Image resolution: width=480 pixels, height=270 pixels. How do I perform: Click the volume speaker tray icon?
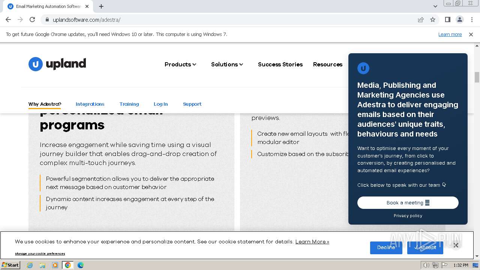click(426, 265)
